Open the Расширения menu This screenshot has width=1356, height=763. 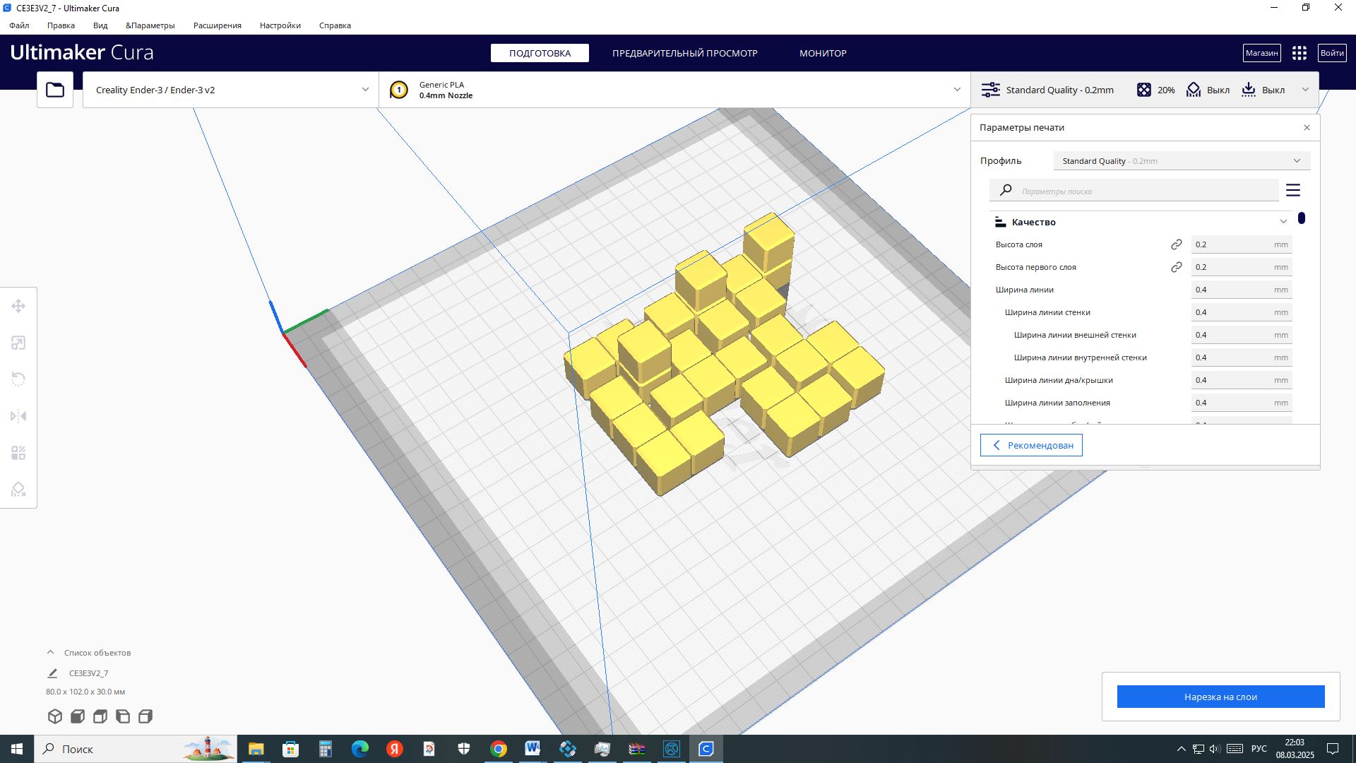click(217, 25)
